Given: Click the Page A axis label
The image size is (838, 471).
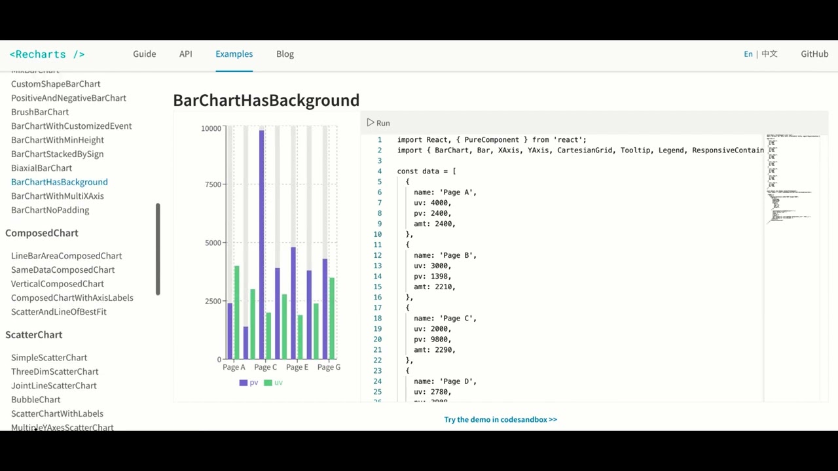Looking at the screenshot, I should click(x=234, y=367).
